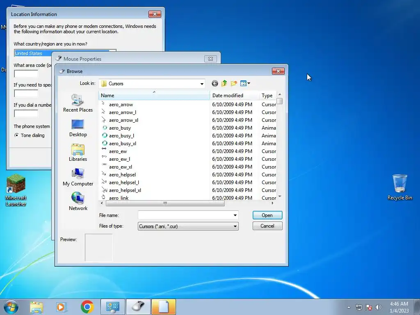Select the aero_busy animated cursor icon

[105, 128]
